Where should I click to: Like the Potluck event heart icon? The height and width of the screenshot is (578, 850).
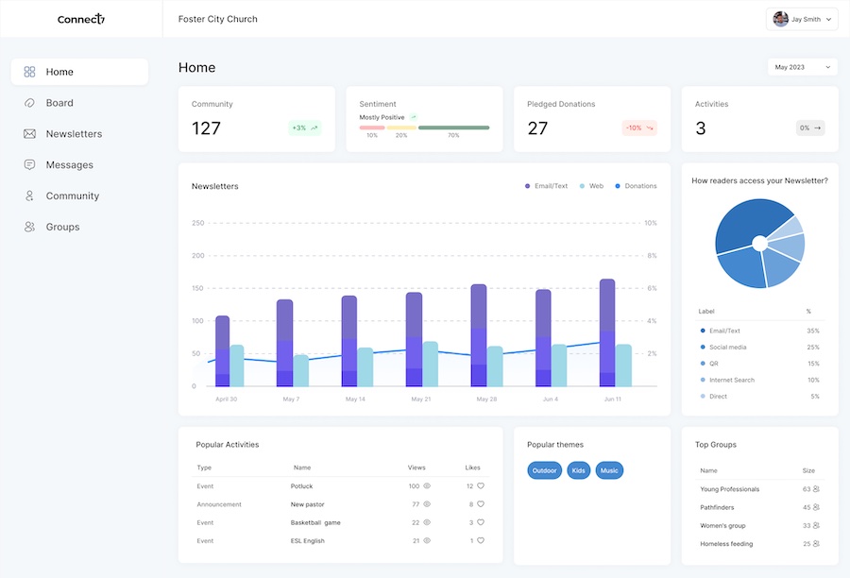click(x=481, y=485)
